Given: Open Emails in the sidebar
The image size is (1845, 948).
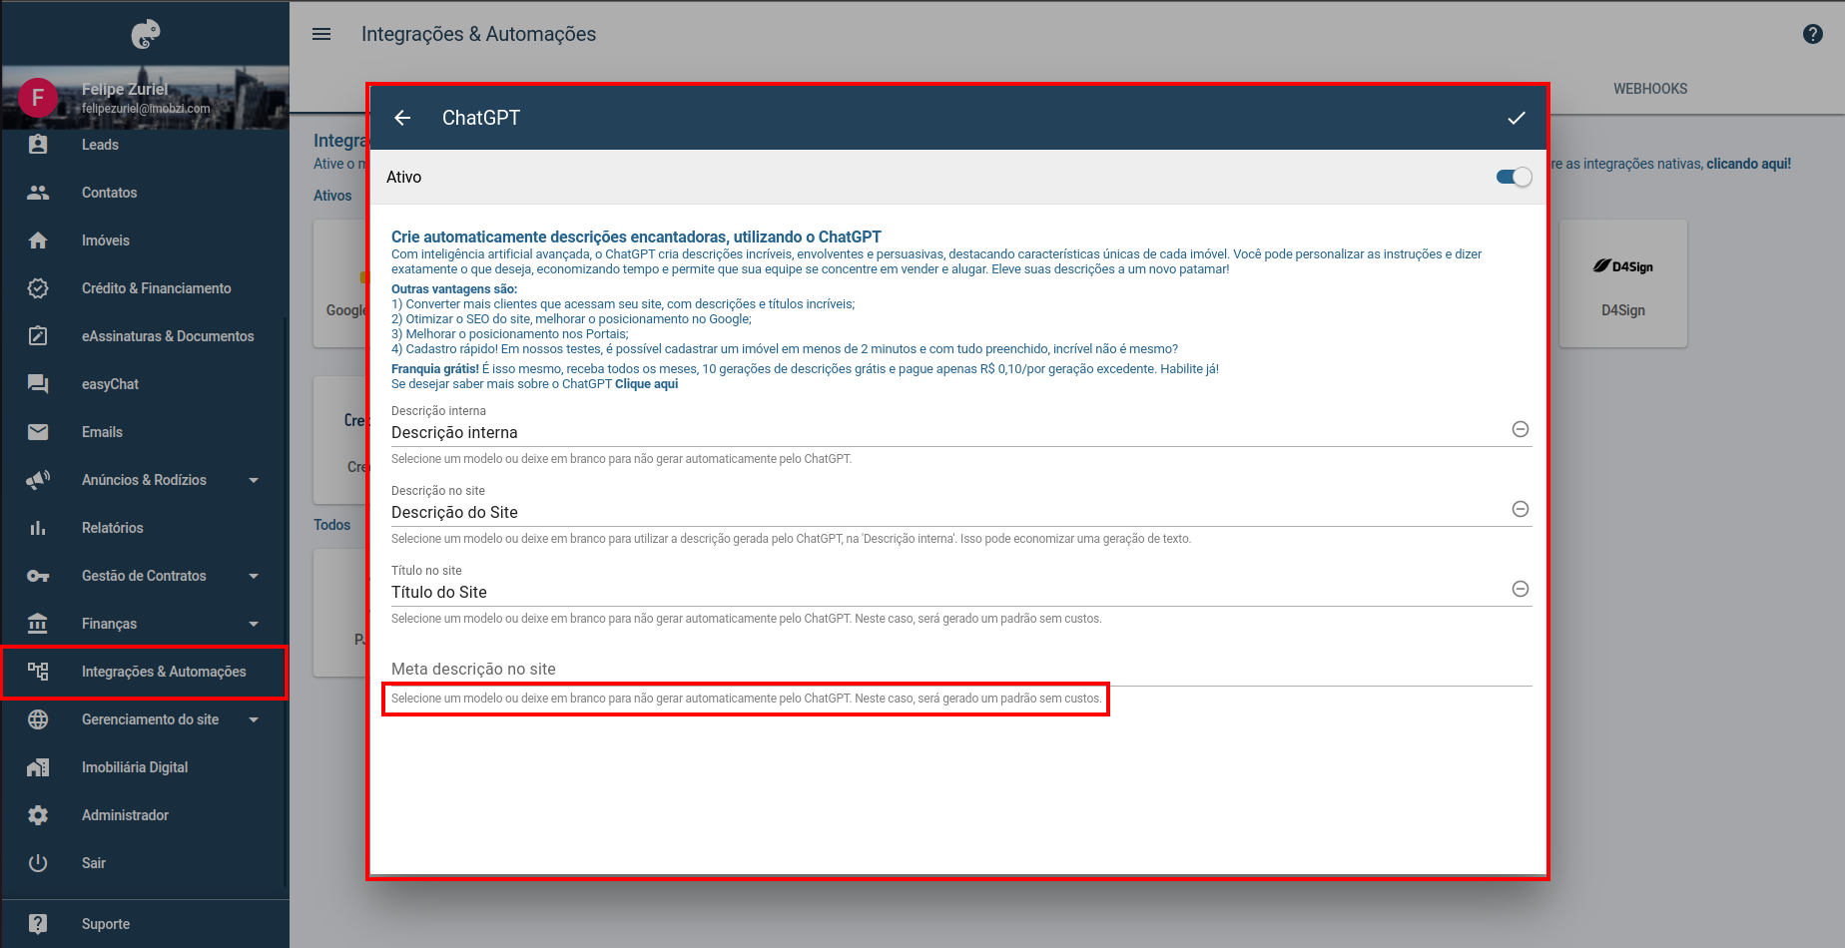Looking at the screenshot, I should click(145, 432).
